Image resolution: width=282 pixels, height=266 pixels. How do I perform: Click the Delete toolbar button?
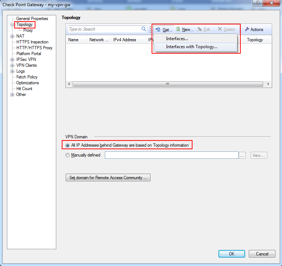tap(226, 30)
